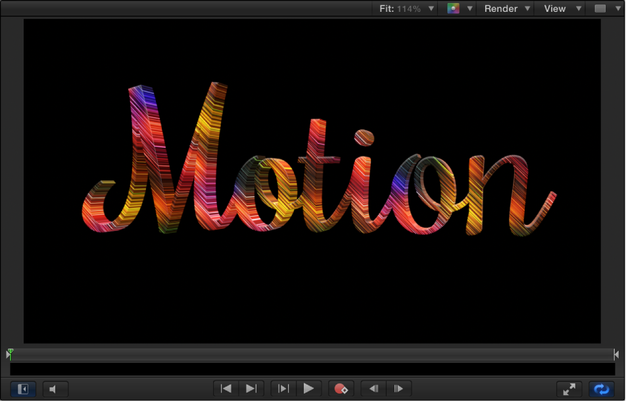Screen dimensions: 626x401
Task: Jump to the start of the project
Action: tap(226, 389)
